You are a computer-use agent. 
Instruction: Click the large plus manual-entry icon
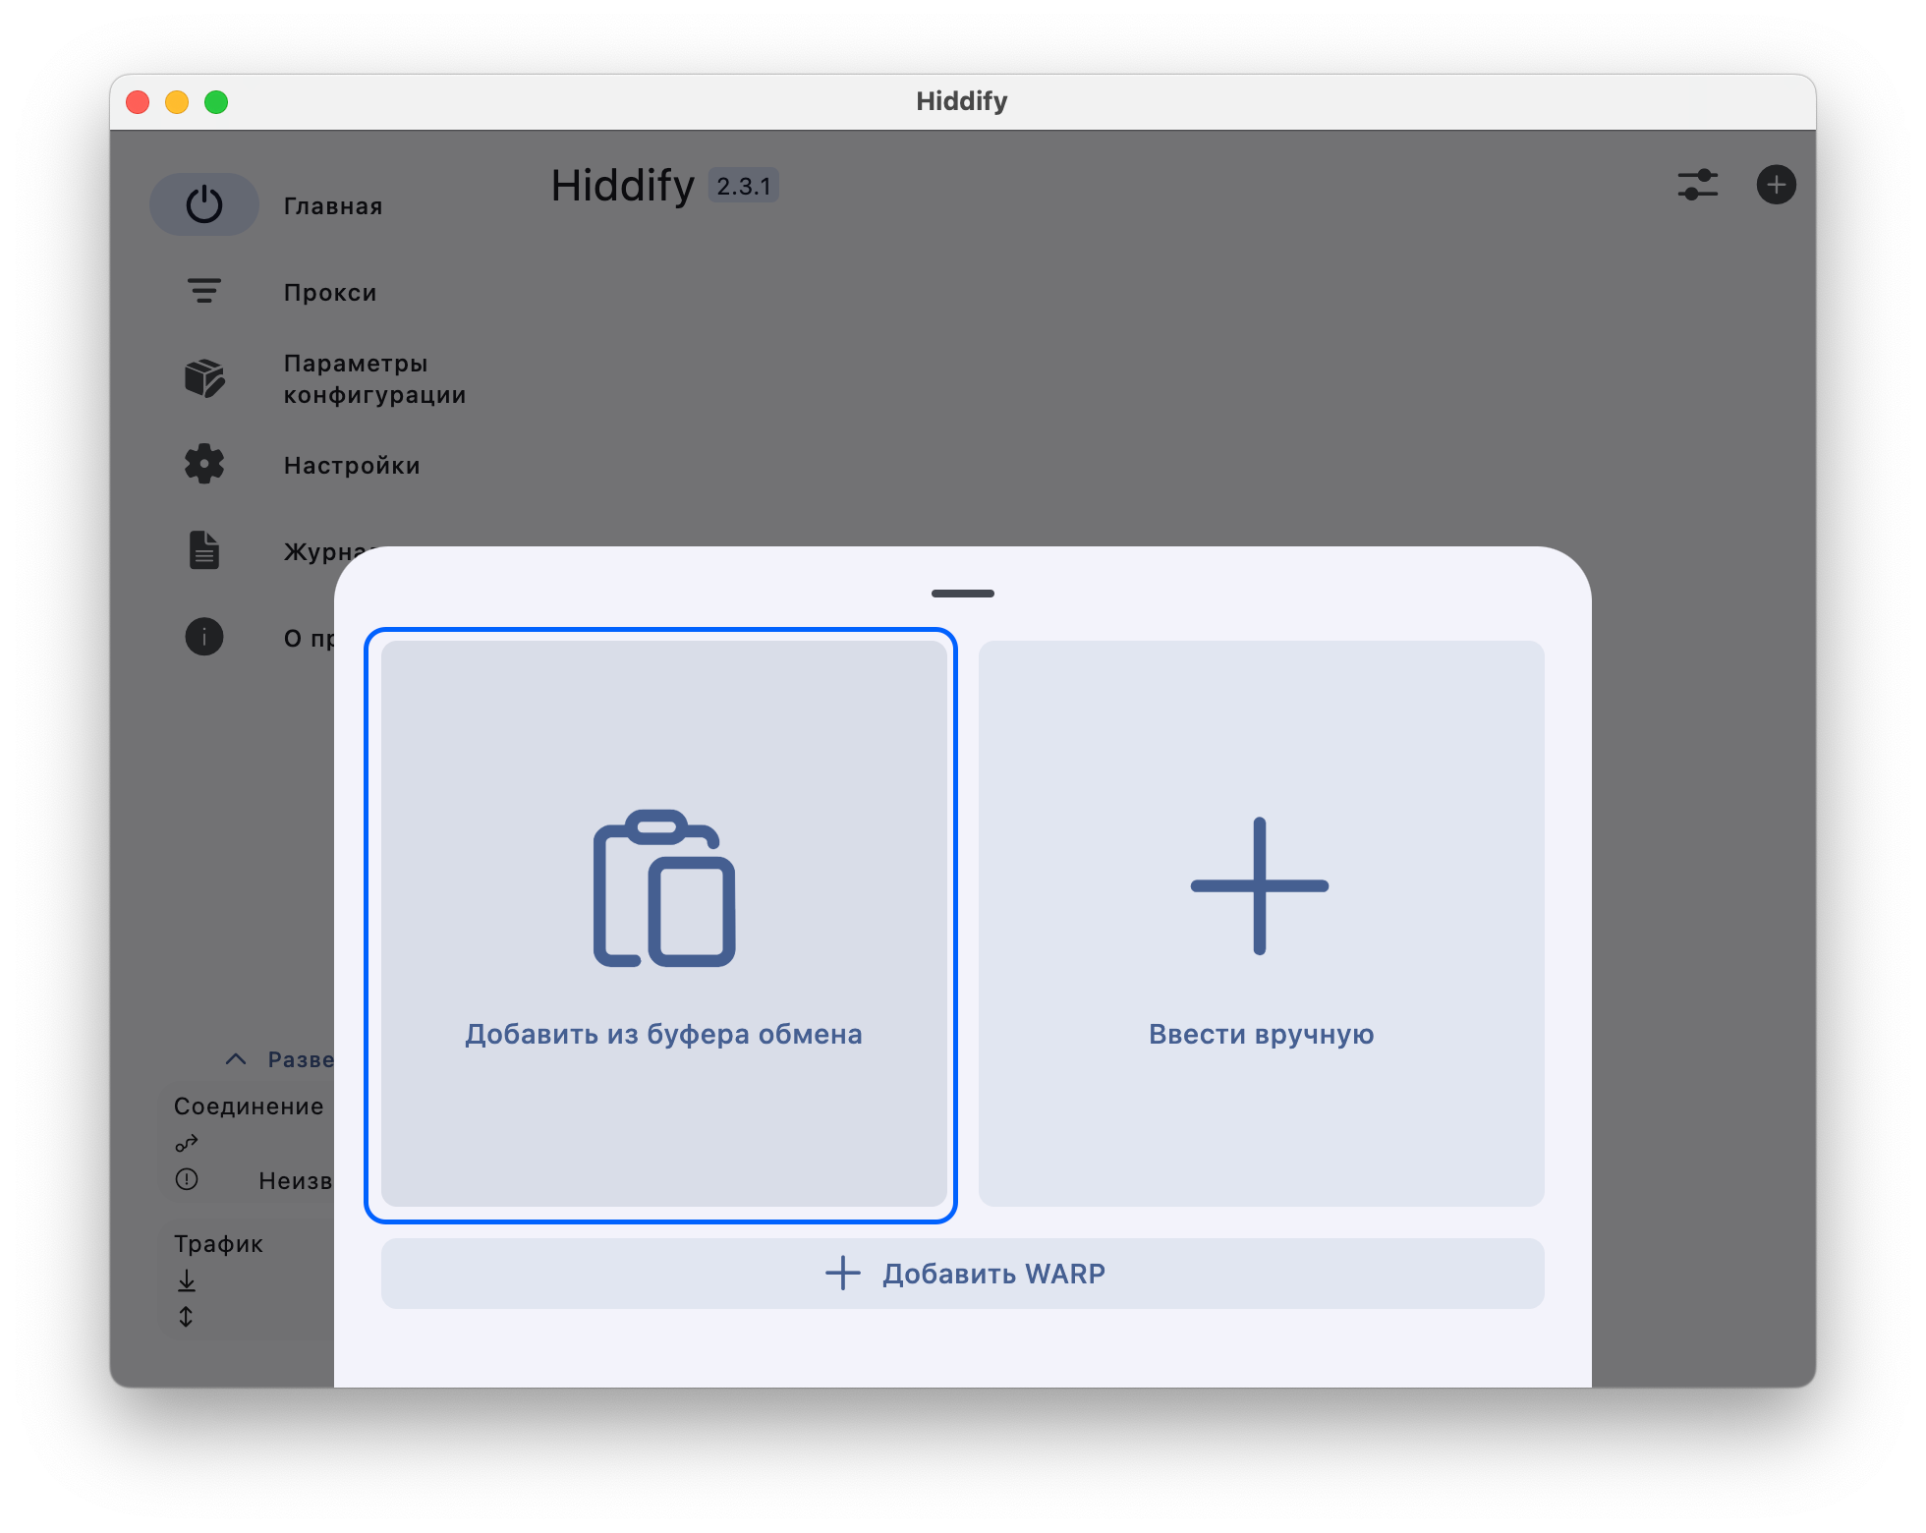[x=1260, y=885]
